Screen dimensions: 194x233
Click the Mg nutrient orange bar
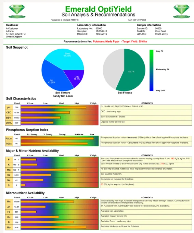(x=49, y=170)
